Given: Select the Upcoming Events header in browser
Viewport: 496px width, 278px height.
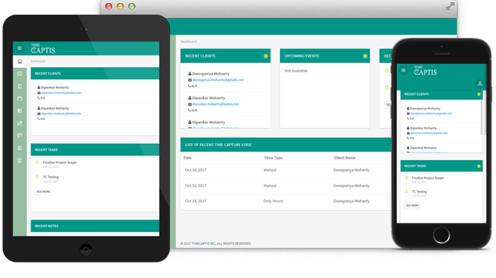Looking at the screenshot, I should tap(325, 55).
